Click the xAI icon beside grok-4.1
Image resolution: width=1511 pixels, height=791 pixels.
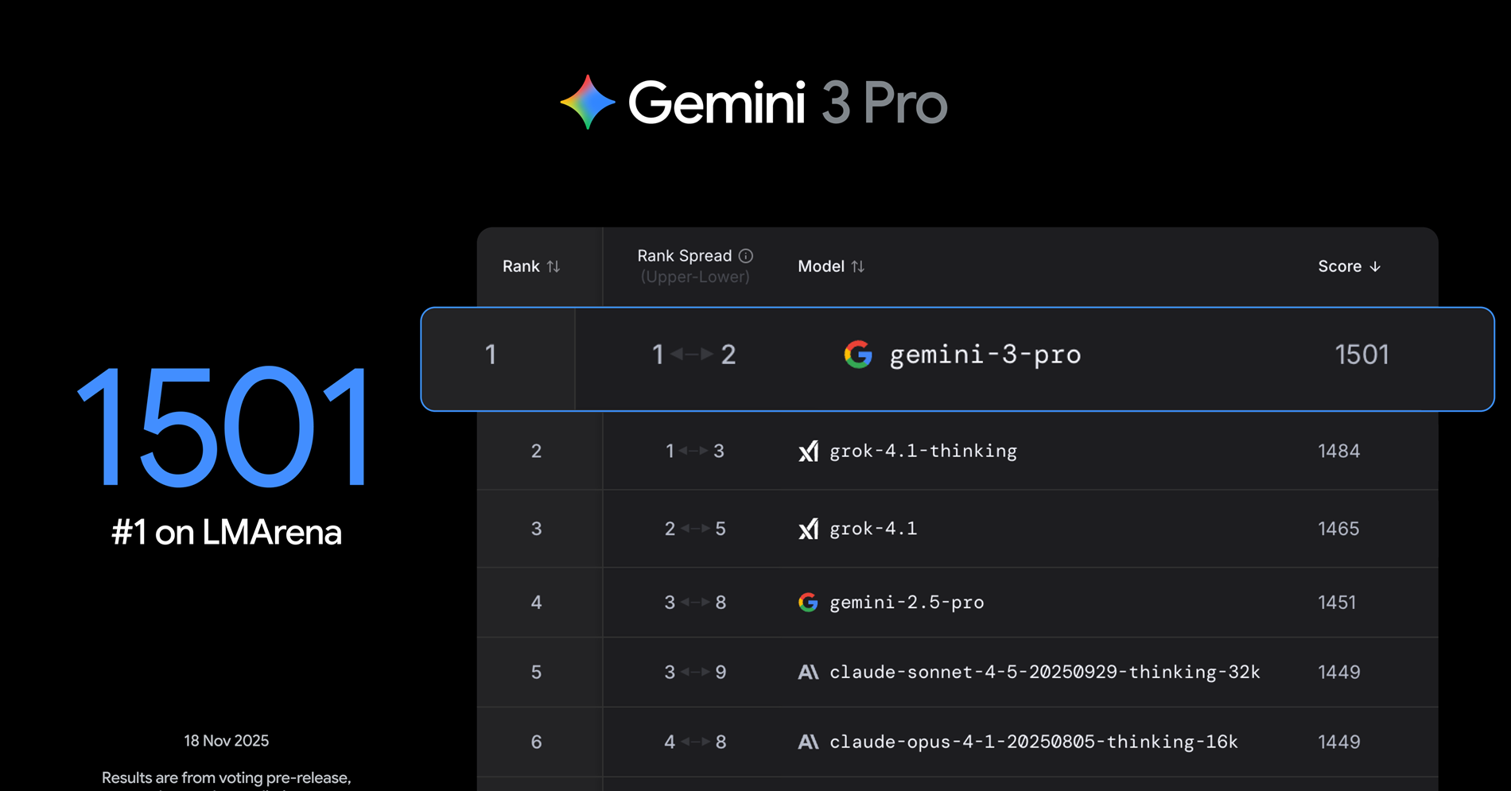pyautogui.click(x=808, y=528)
